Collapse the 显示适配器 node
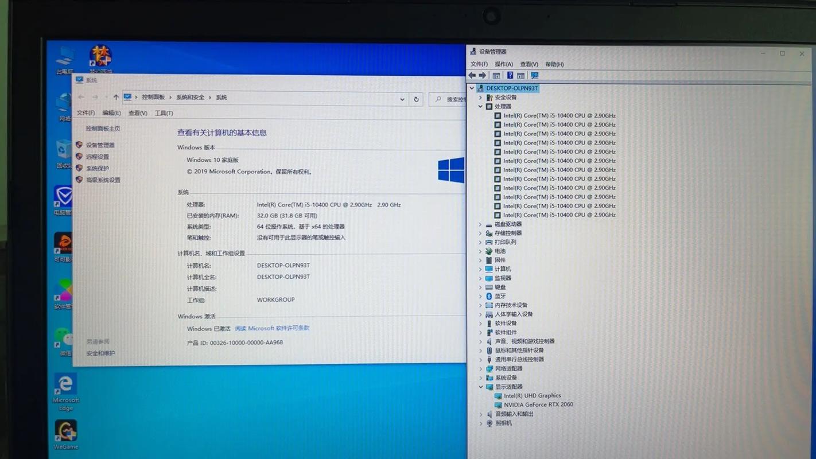Viewport: 816px width, 459px height. click(x=481, y=386)
